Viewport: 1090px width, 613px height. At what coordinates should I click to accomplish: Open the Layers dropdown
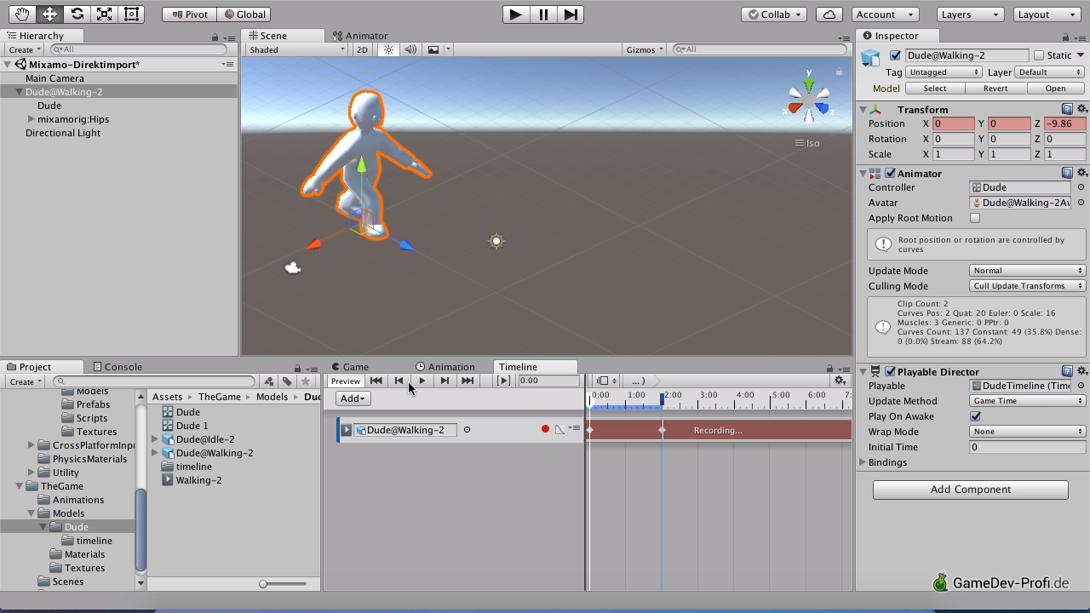(970, 14)
